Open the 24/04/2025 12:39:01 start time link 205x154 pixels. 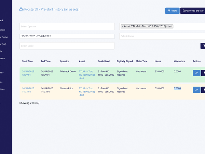(28, 73)
